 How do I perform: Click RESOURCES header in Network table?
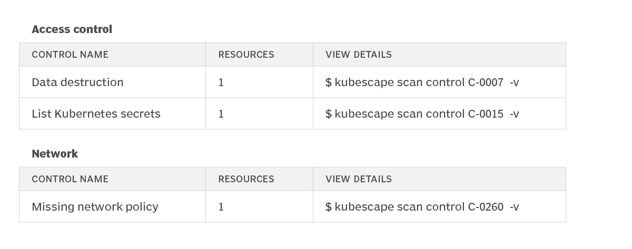point(246,179)
